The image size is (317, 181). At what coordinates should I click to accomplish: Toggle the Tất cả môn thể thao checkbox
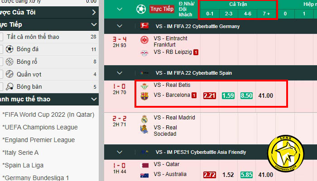tap(1, 37)
